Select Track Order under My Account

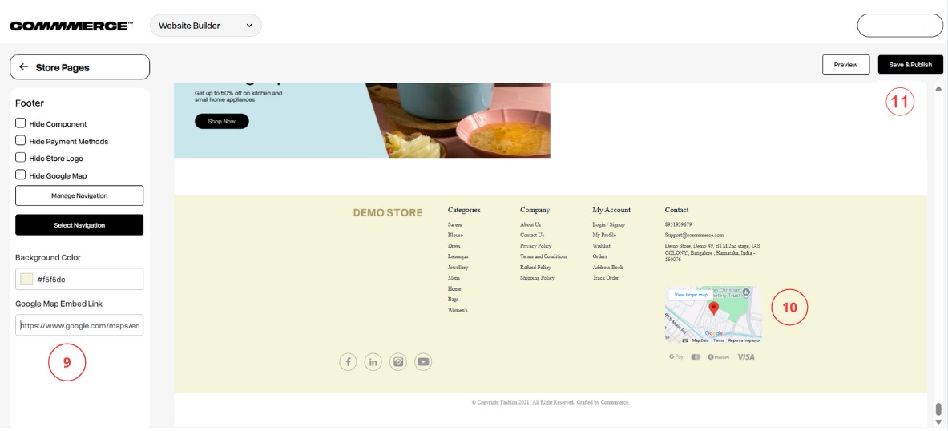pos(605,278)
